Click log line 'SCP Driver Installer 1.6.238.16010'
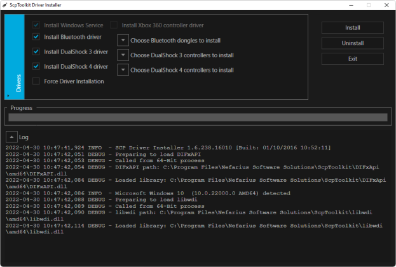 tap(168, 147)
